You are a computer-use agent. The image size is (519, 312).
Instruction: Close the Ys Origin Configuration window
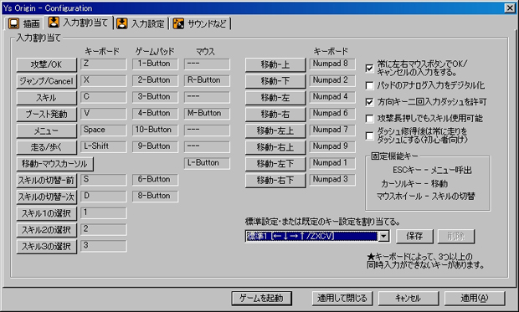click(x=510, y=8)
